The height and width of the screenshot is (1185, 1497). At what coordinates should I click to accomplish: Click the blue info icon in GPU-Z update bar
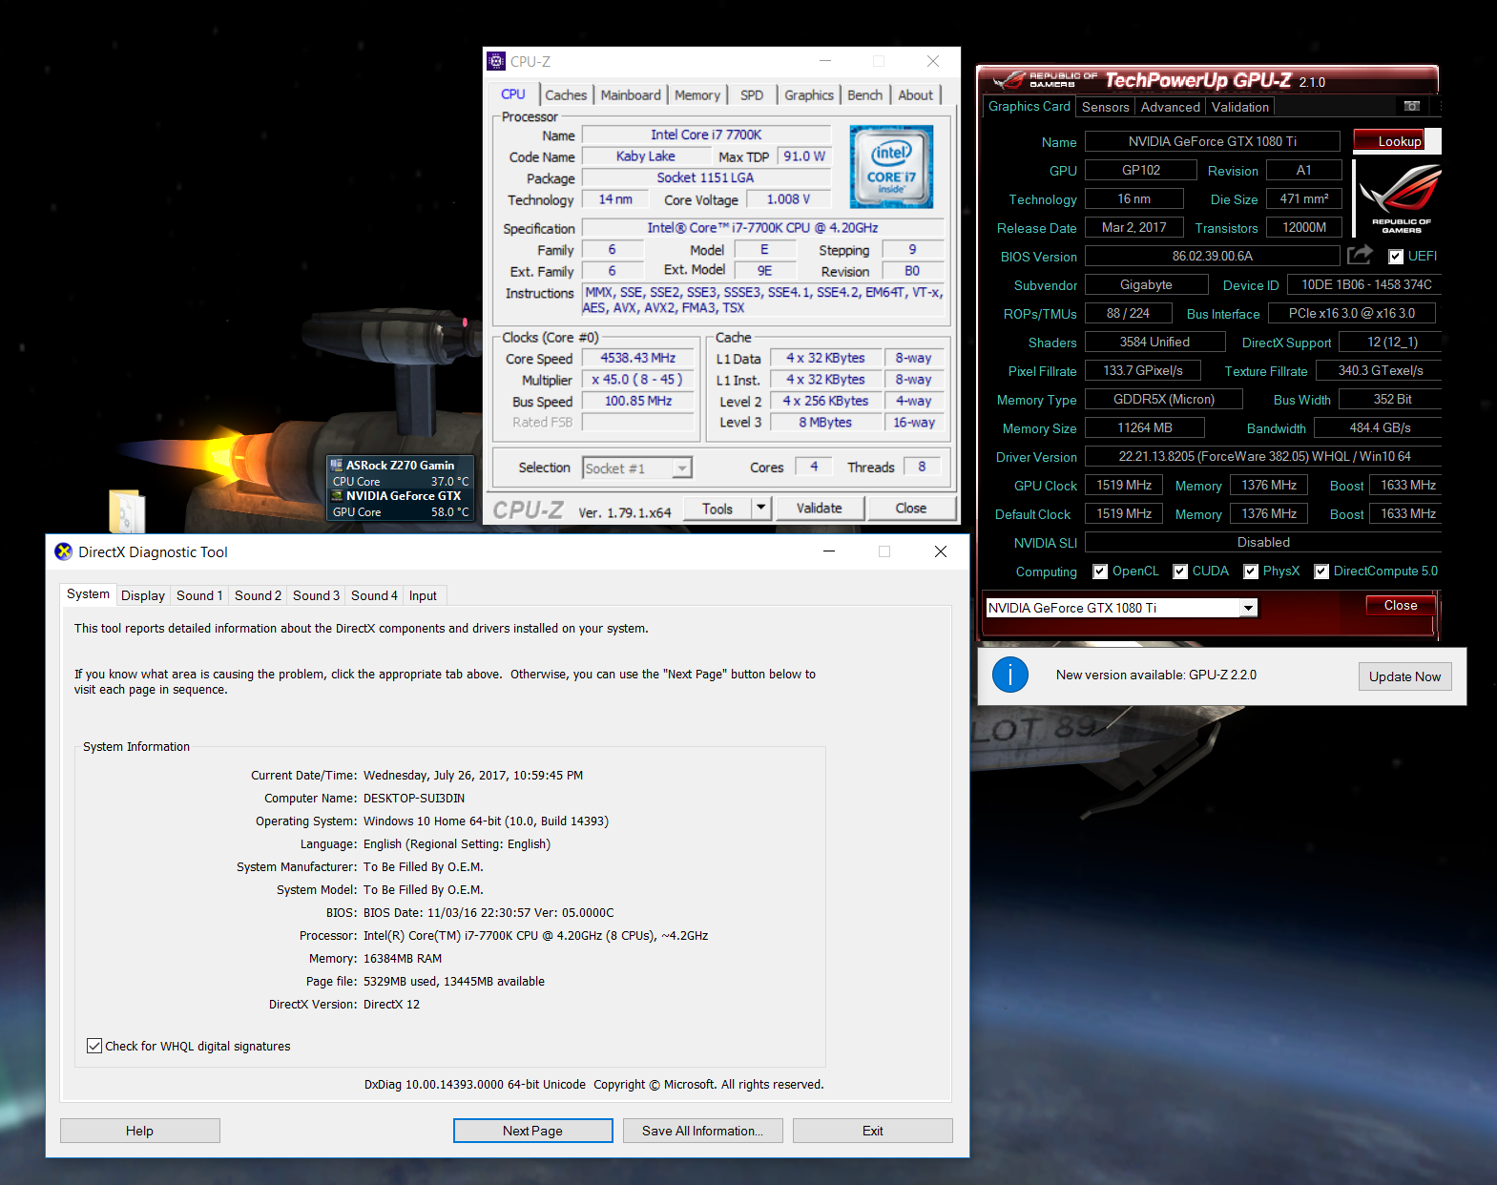tap(1010, 675)
